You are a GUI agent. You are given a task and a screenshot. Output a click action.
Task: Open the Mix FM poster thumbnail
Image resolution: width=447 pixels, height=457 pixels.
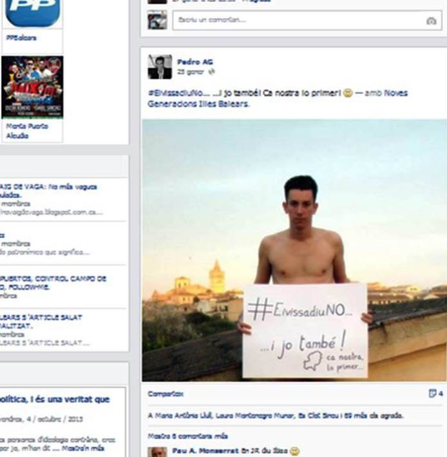click(32, 87)
